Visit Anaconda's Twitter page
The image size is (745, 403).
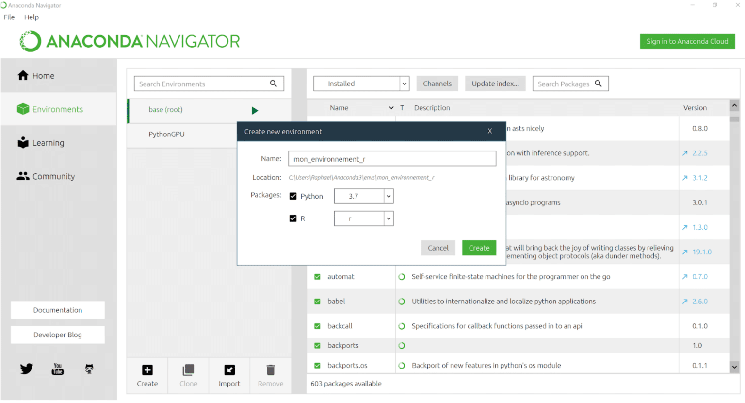[x=26, y=369]
